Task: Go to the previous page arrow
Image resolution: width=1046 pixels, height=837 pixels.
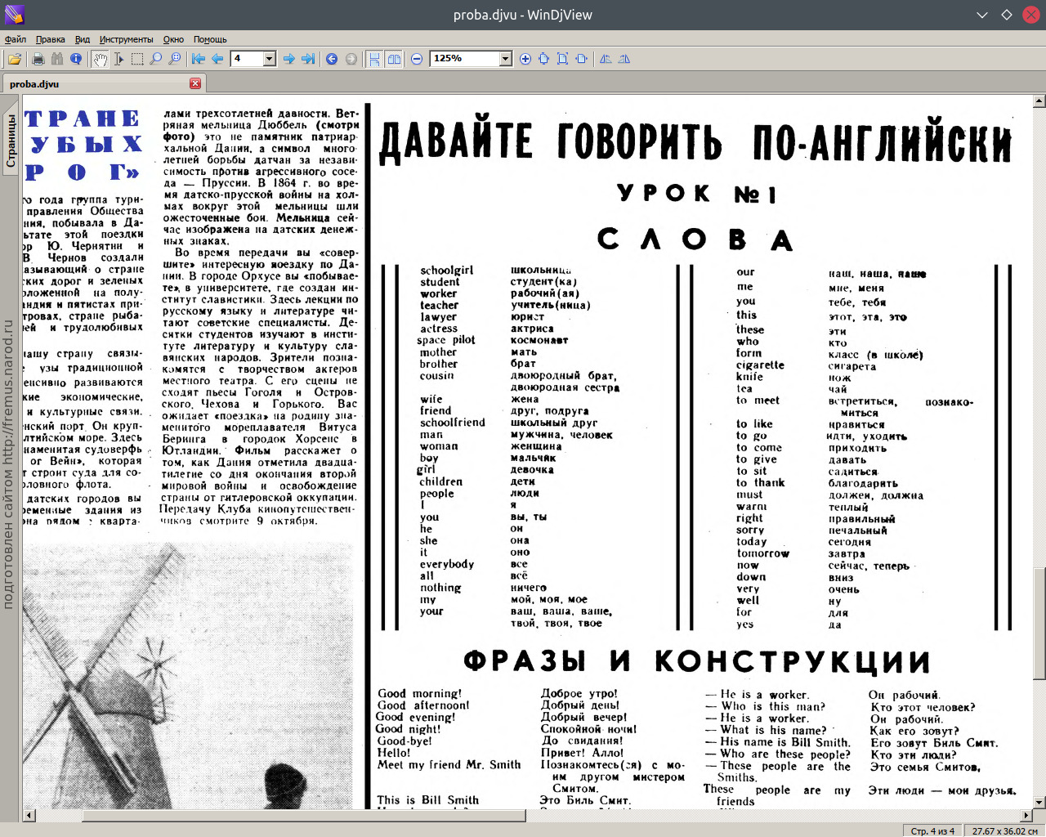Action: 217,59
